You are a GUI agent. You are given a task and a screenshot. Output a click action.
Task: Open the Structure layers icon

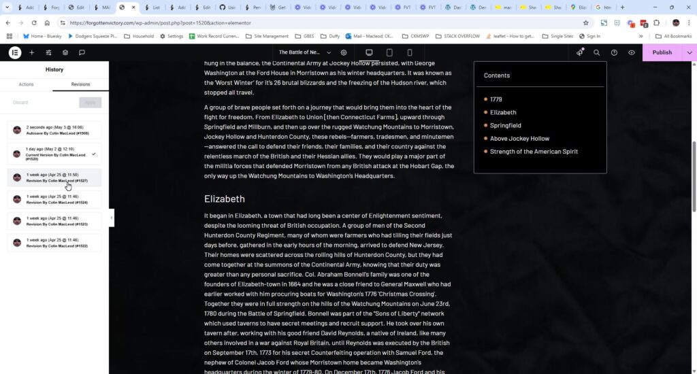65,52
